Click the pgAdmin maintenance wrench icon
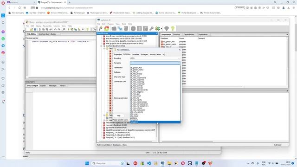Screen dimensions: 297x167 click(151, 29)
